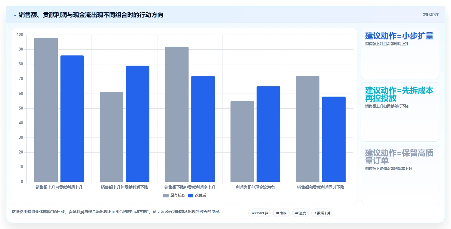
Task: Click axis label 利润为正但现金流为负
Action: click(255, 187)
